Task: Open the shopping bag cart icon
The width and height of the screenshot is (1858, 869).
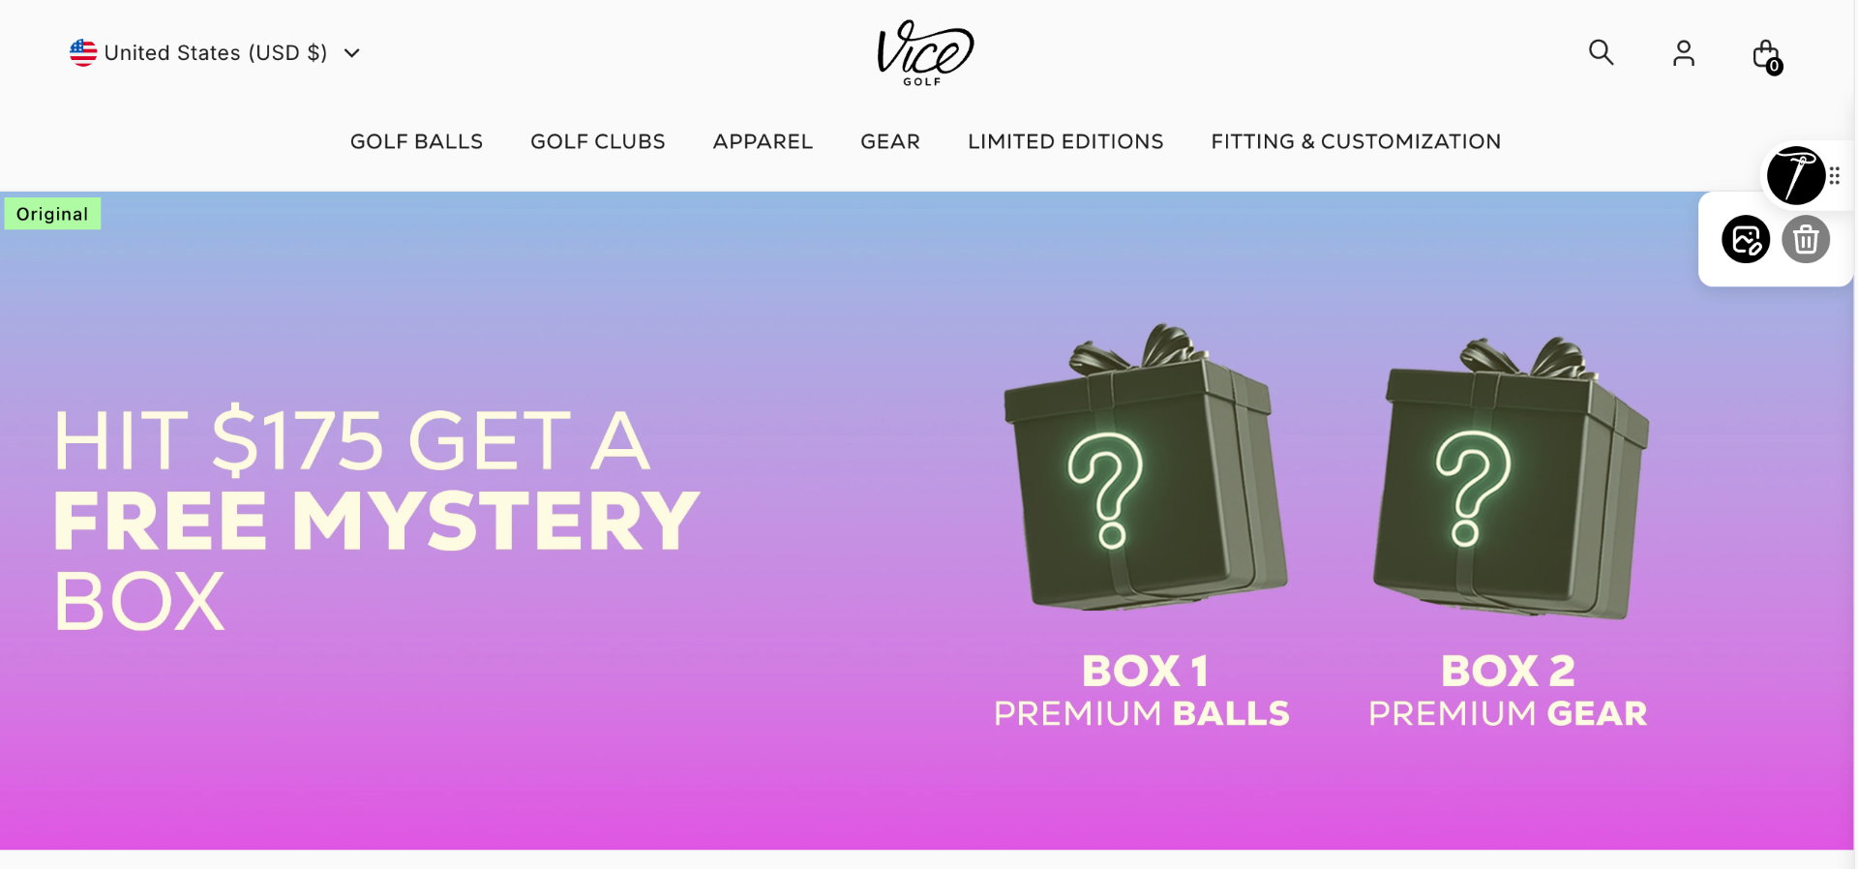Action: (1767, 56)
